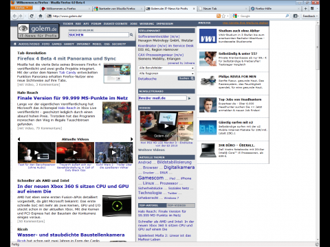Select the Golem.de IT-News für Profis tab
The height and width of the screenshot is (247, 330).
[169, 9]
